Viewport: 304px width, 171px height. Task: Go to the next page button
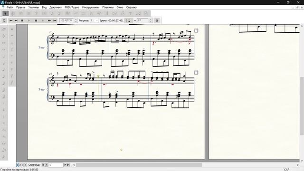click(65, 165)
